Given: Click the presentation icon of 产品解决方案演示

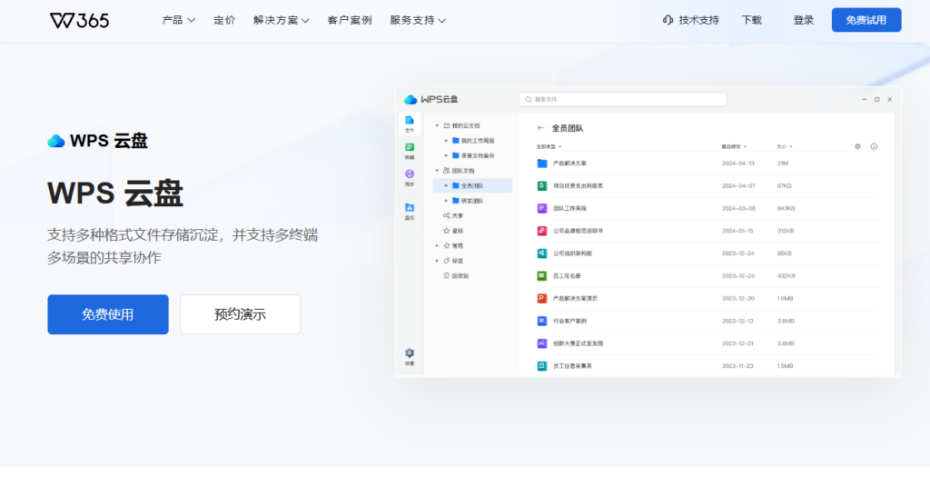Looking at the screenshot, I should pos(542,299).
